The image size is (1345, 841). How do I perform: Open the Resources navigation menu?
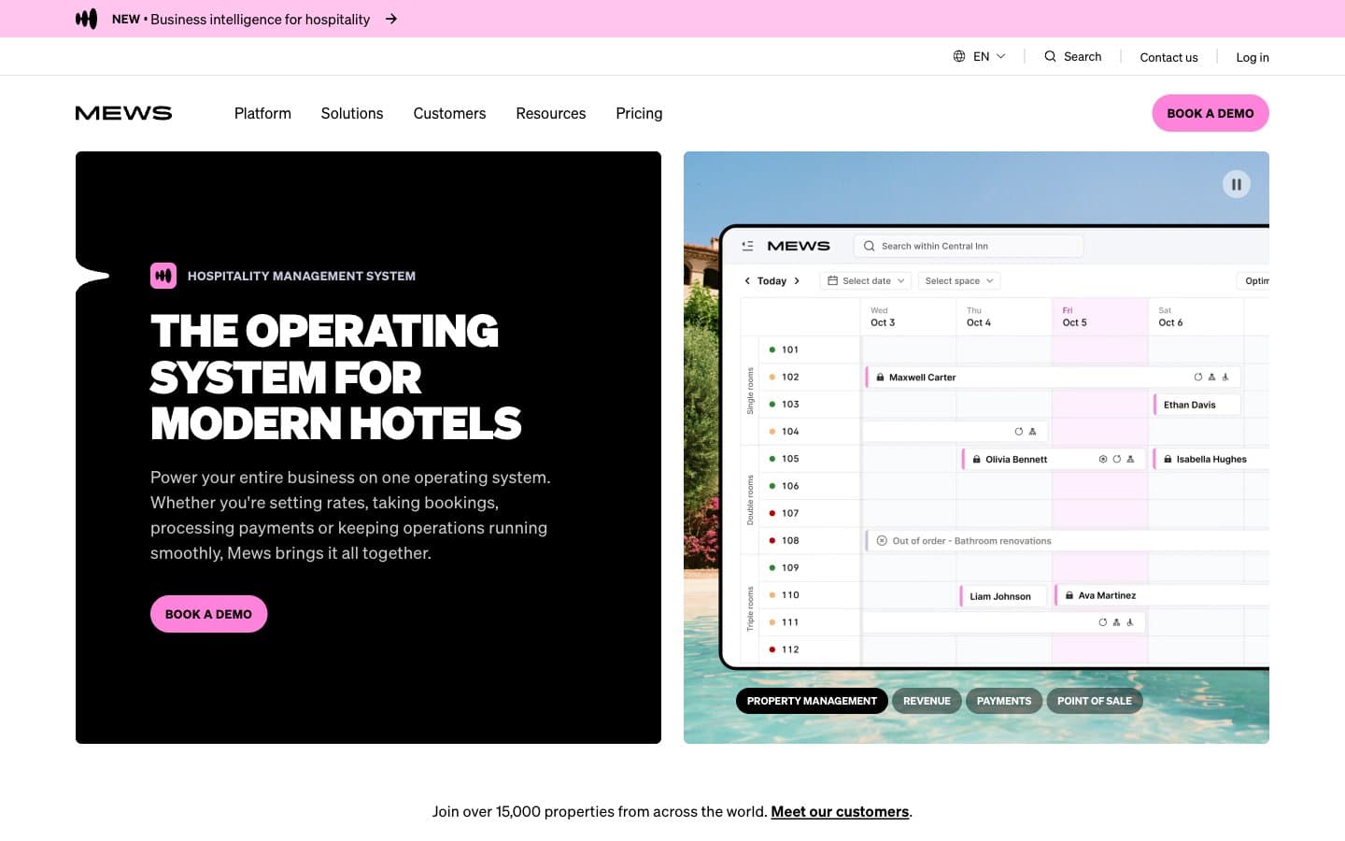(551, 113)
